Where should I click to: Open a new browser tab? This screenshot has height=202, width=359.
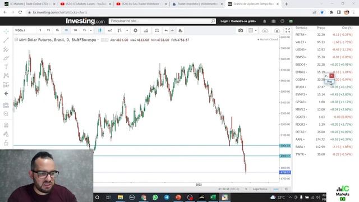coord(287,4)
